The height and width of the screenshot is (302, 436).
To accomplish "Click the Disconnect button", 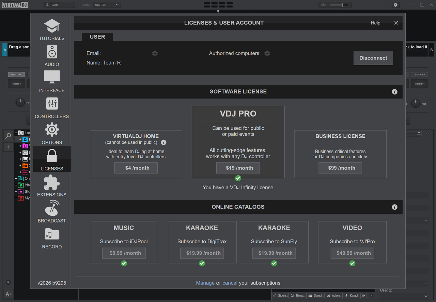I will 373,58.
